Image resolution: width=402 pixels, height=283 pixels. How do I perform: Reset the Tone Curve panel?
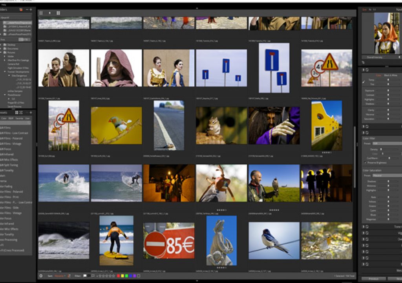tap(367, 227)
